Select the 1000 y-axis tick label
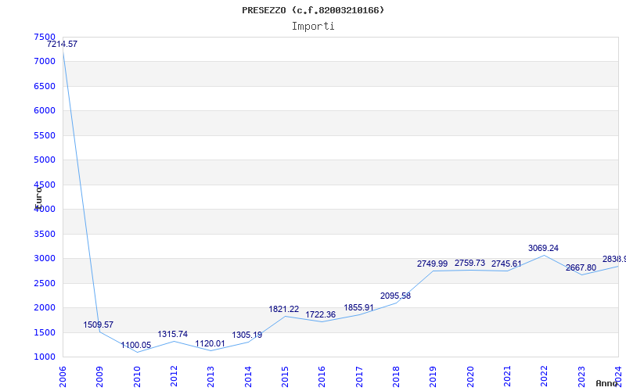 click(x=45, y=357)
